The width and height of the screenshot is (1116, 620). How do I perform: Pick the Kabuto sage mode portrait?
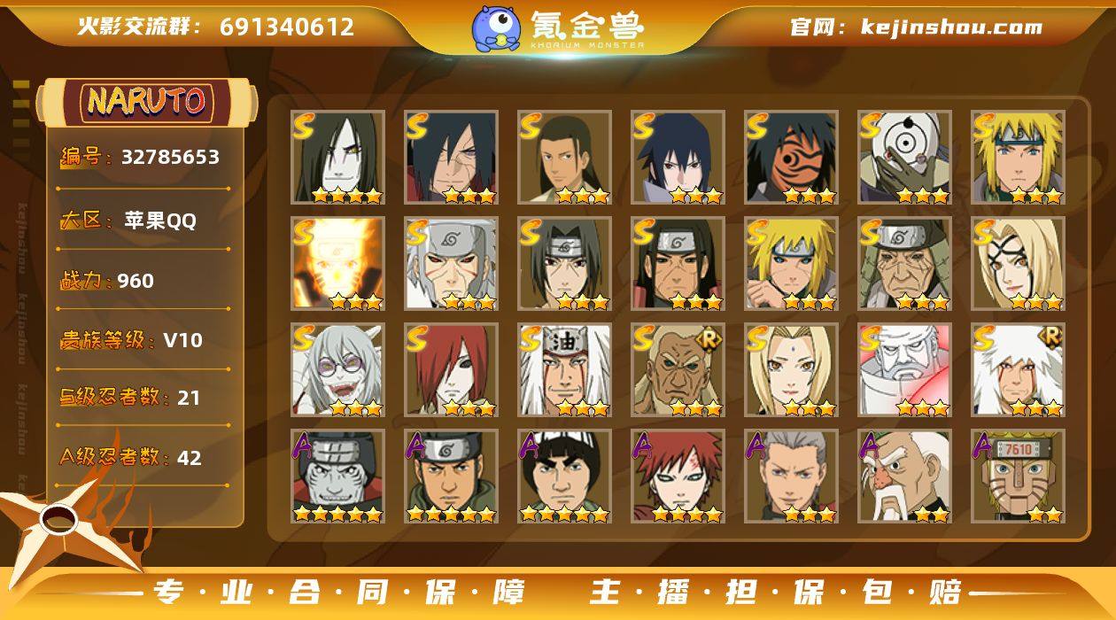[x=337, y=369]
